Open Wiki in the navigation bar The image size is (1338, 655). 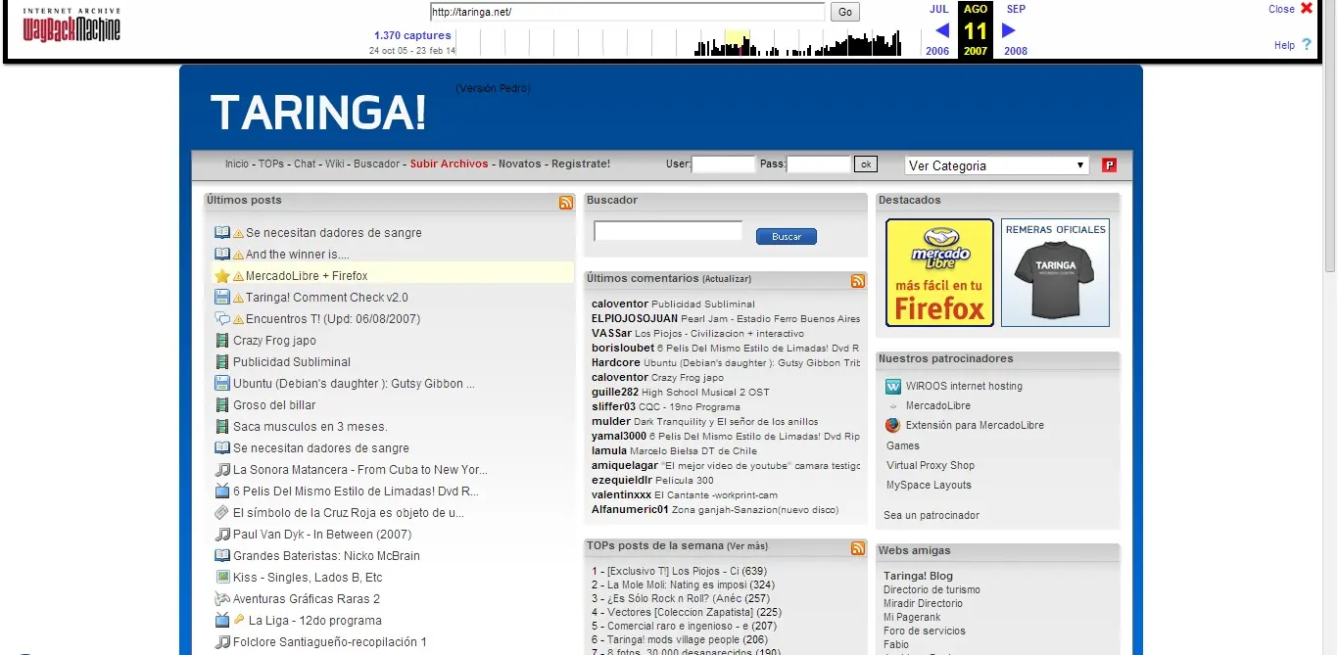coord(335,164)
